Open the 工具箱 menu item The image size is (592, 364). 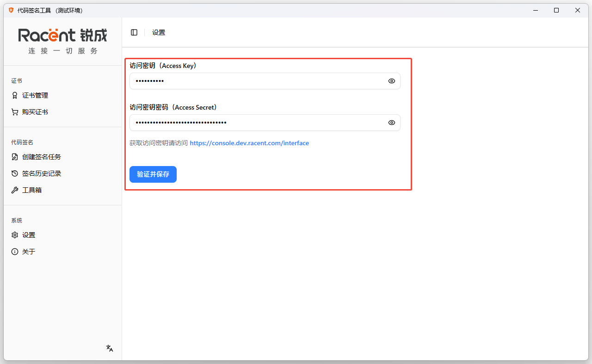point(32,190)
